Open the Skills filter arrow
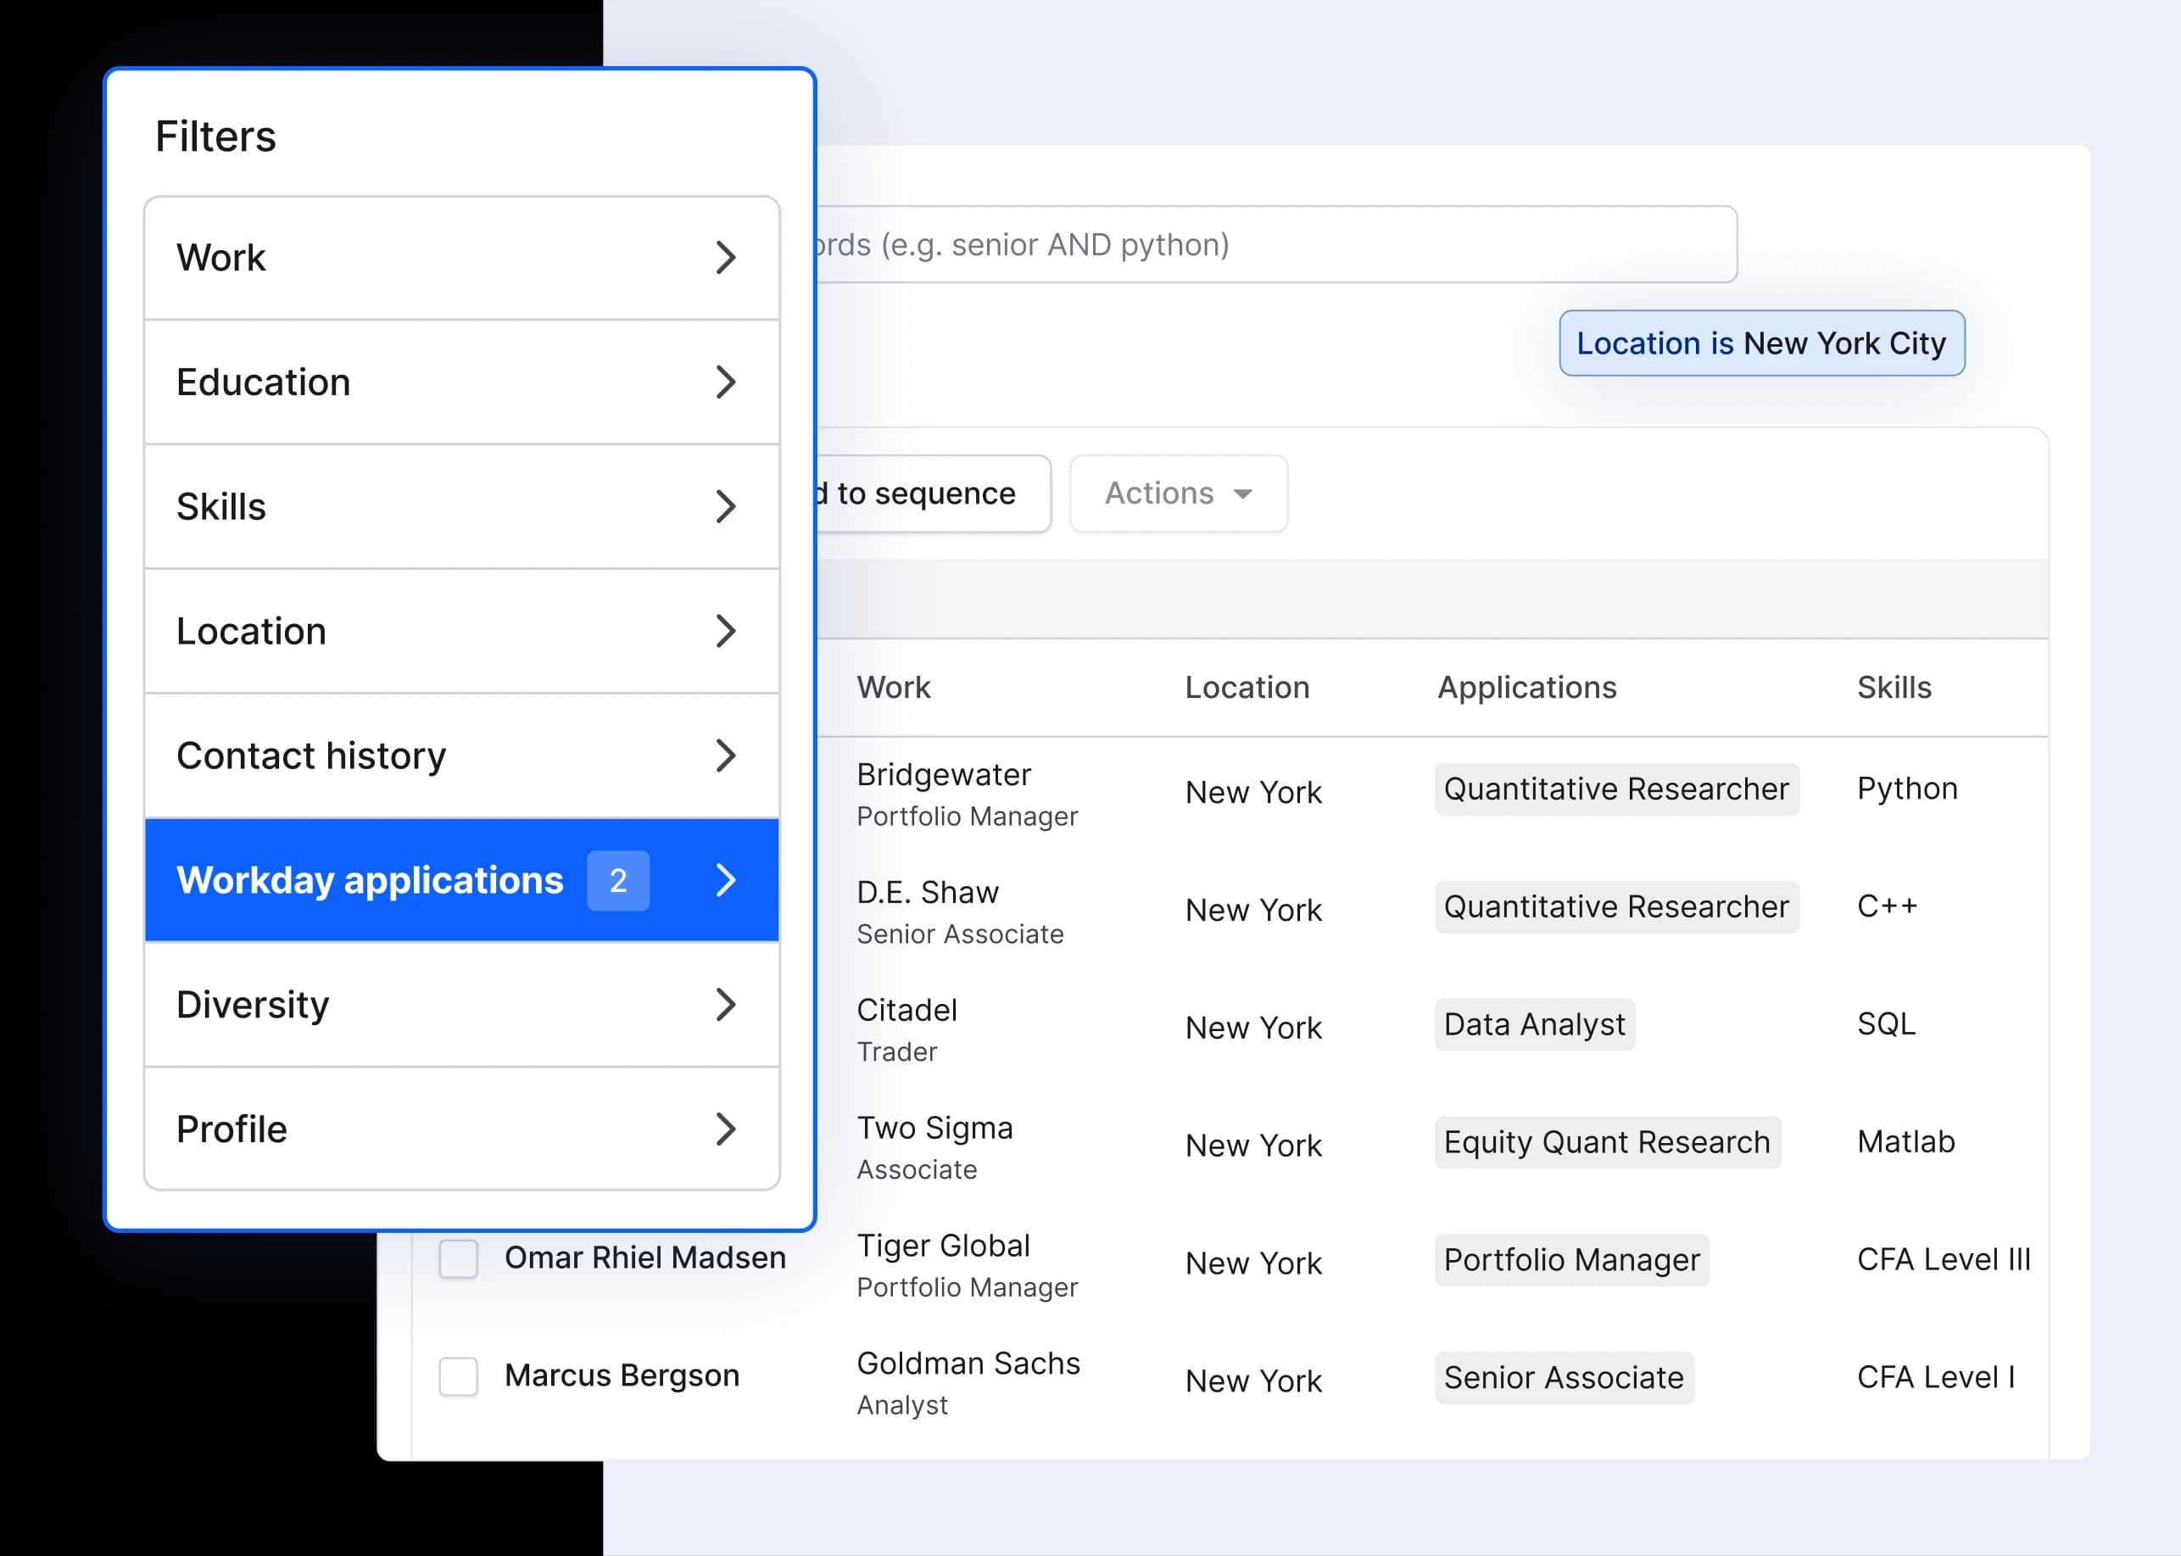This screenshot has width=2181, height=1556. [725, 507]
